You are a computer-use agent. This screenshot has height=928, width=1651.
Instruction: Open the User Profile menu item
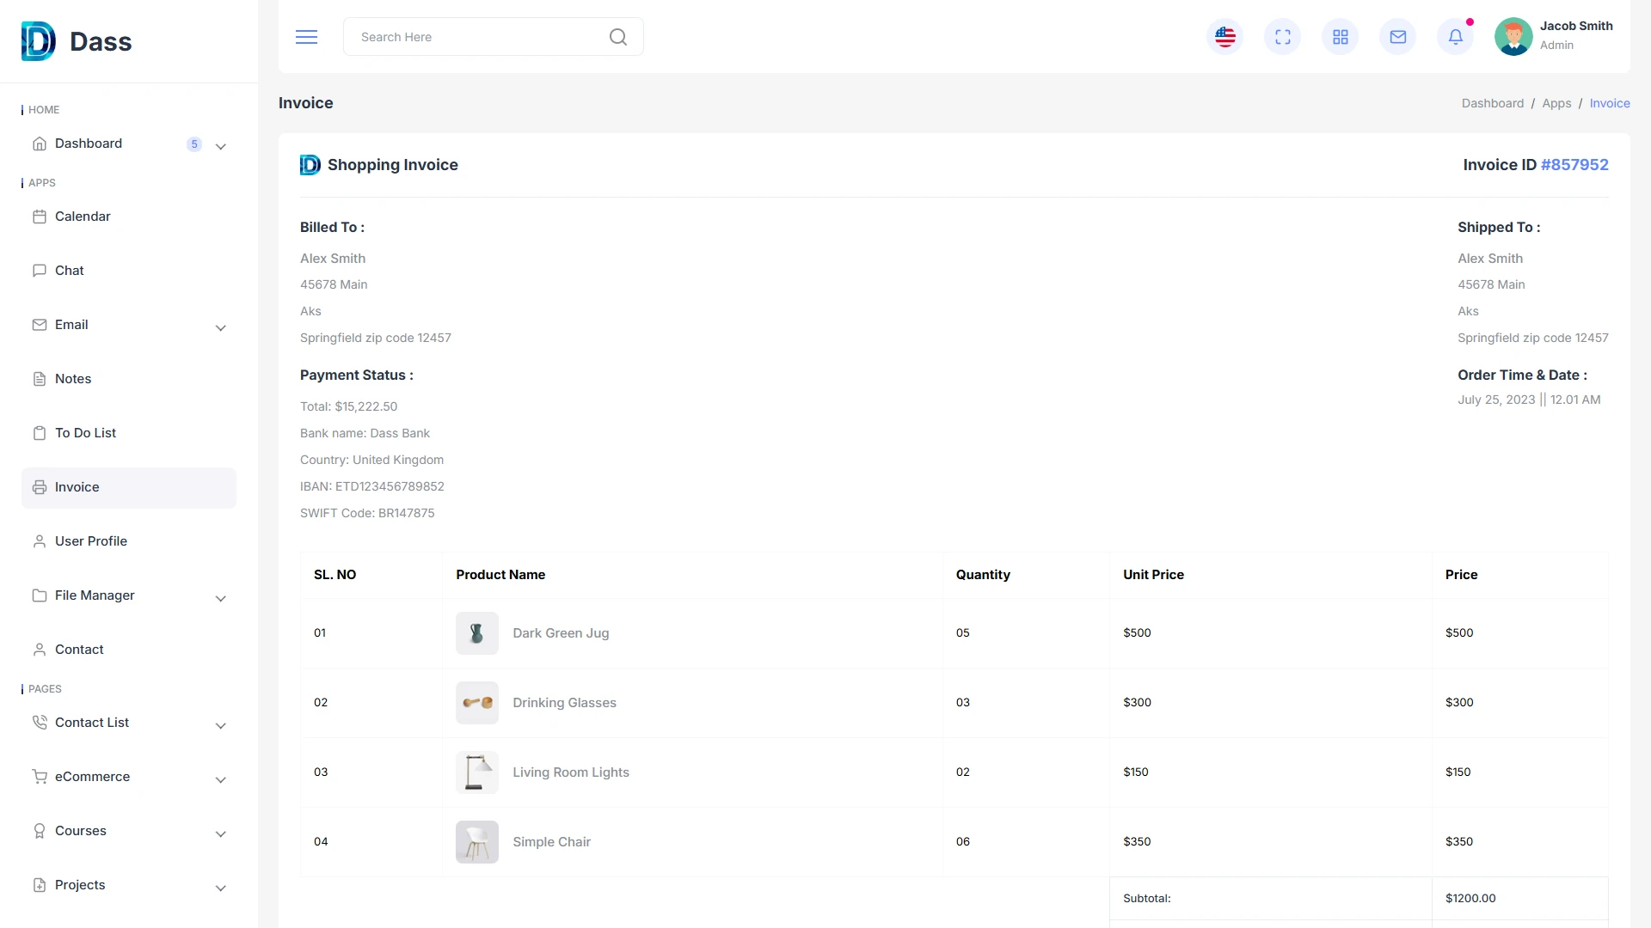click(x=129, y=541)
